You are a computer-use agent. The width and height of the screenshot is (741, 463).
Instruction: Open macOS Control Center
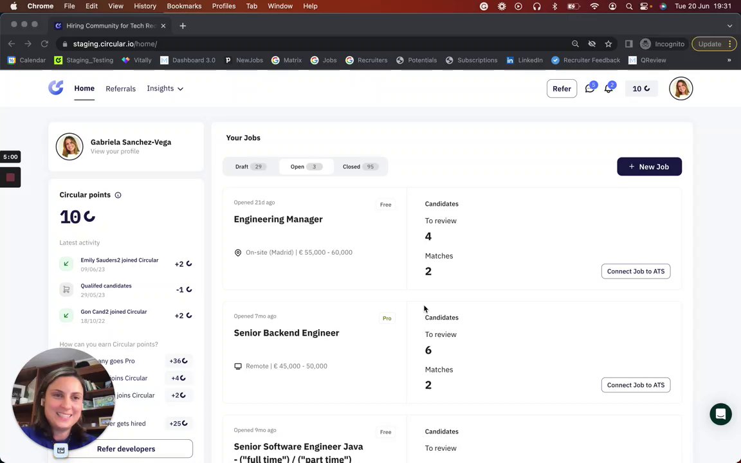click(x=645, y=6)
